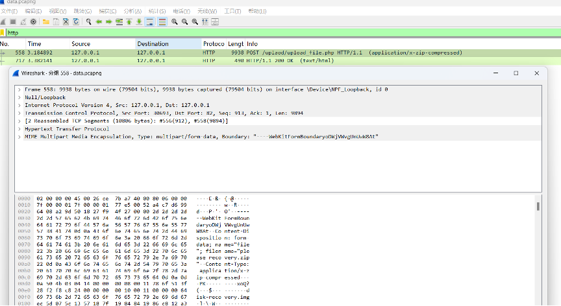Open the 电话(Y) menu
561x306 pixels.
click(x=182, y=11)
